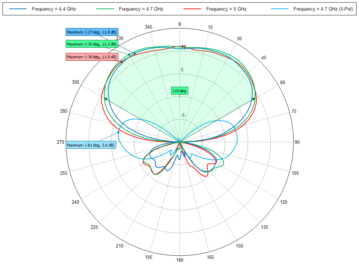Click the 119 deg beamwidth label
This screenshot has width=359, height=267.
(x=179, y=90)
